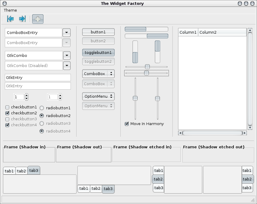Screen dimensions: 257x204
Task: Click the focused dotted-outline horizontal slider handle
Action: point(146,73)
